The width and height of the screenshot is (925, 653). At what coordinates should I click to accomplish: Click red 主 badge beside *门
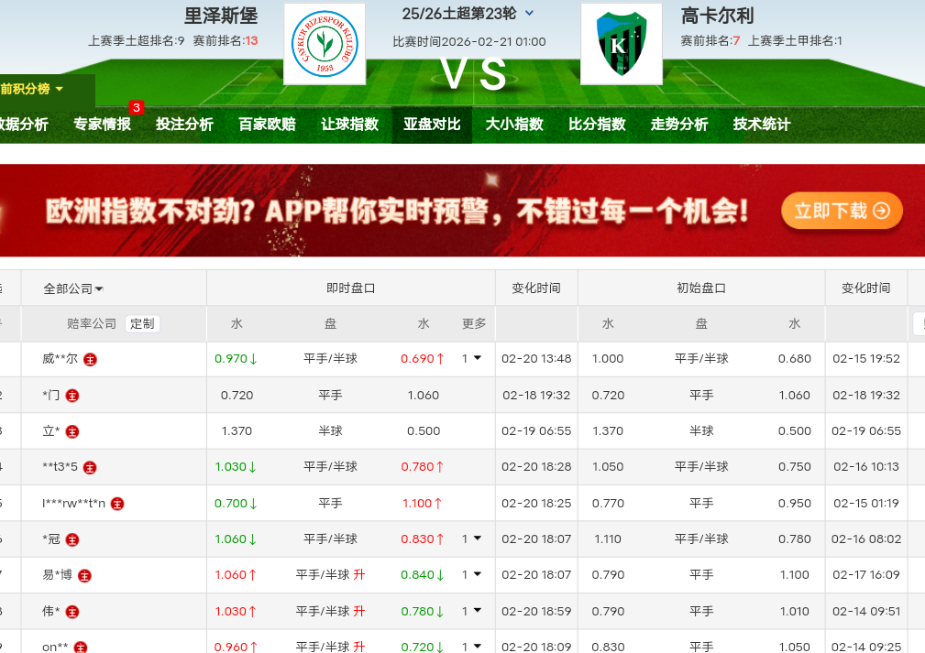72,396
